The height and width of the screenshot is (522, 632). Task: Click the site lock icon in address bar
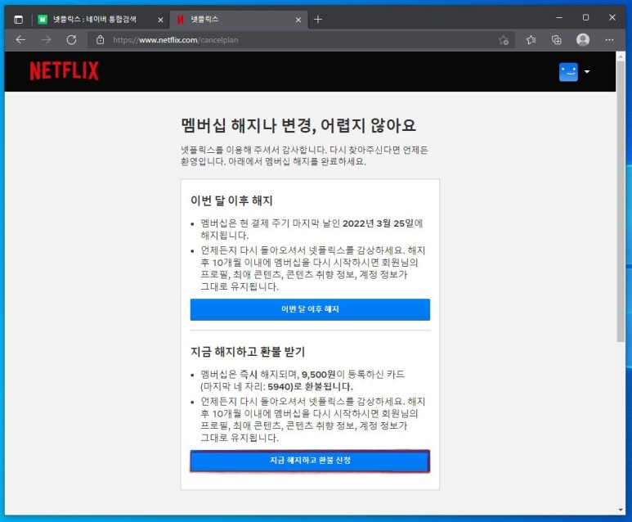pos(100,40)
